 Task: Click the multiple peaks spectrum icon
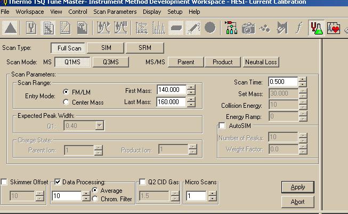pyautogui.click(x=158, y=28)
